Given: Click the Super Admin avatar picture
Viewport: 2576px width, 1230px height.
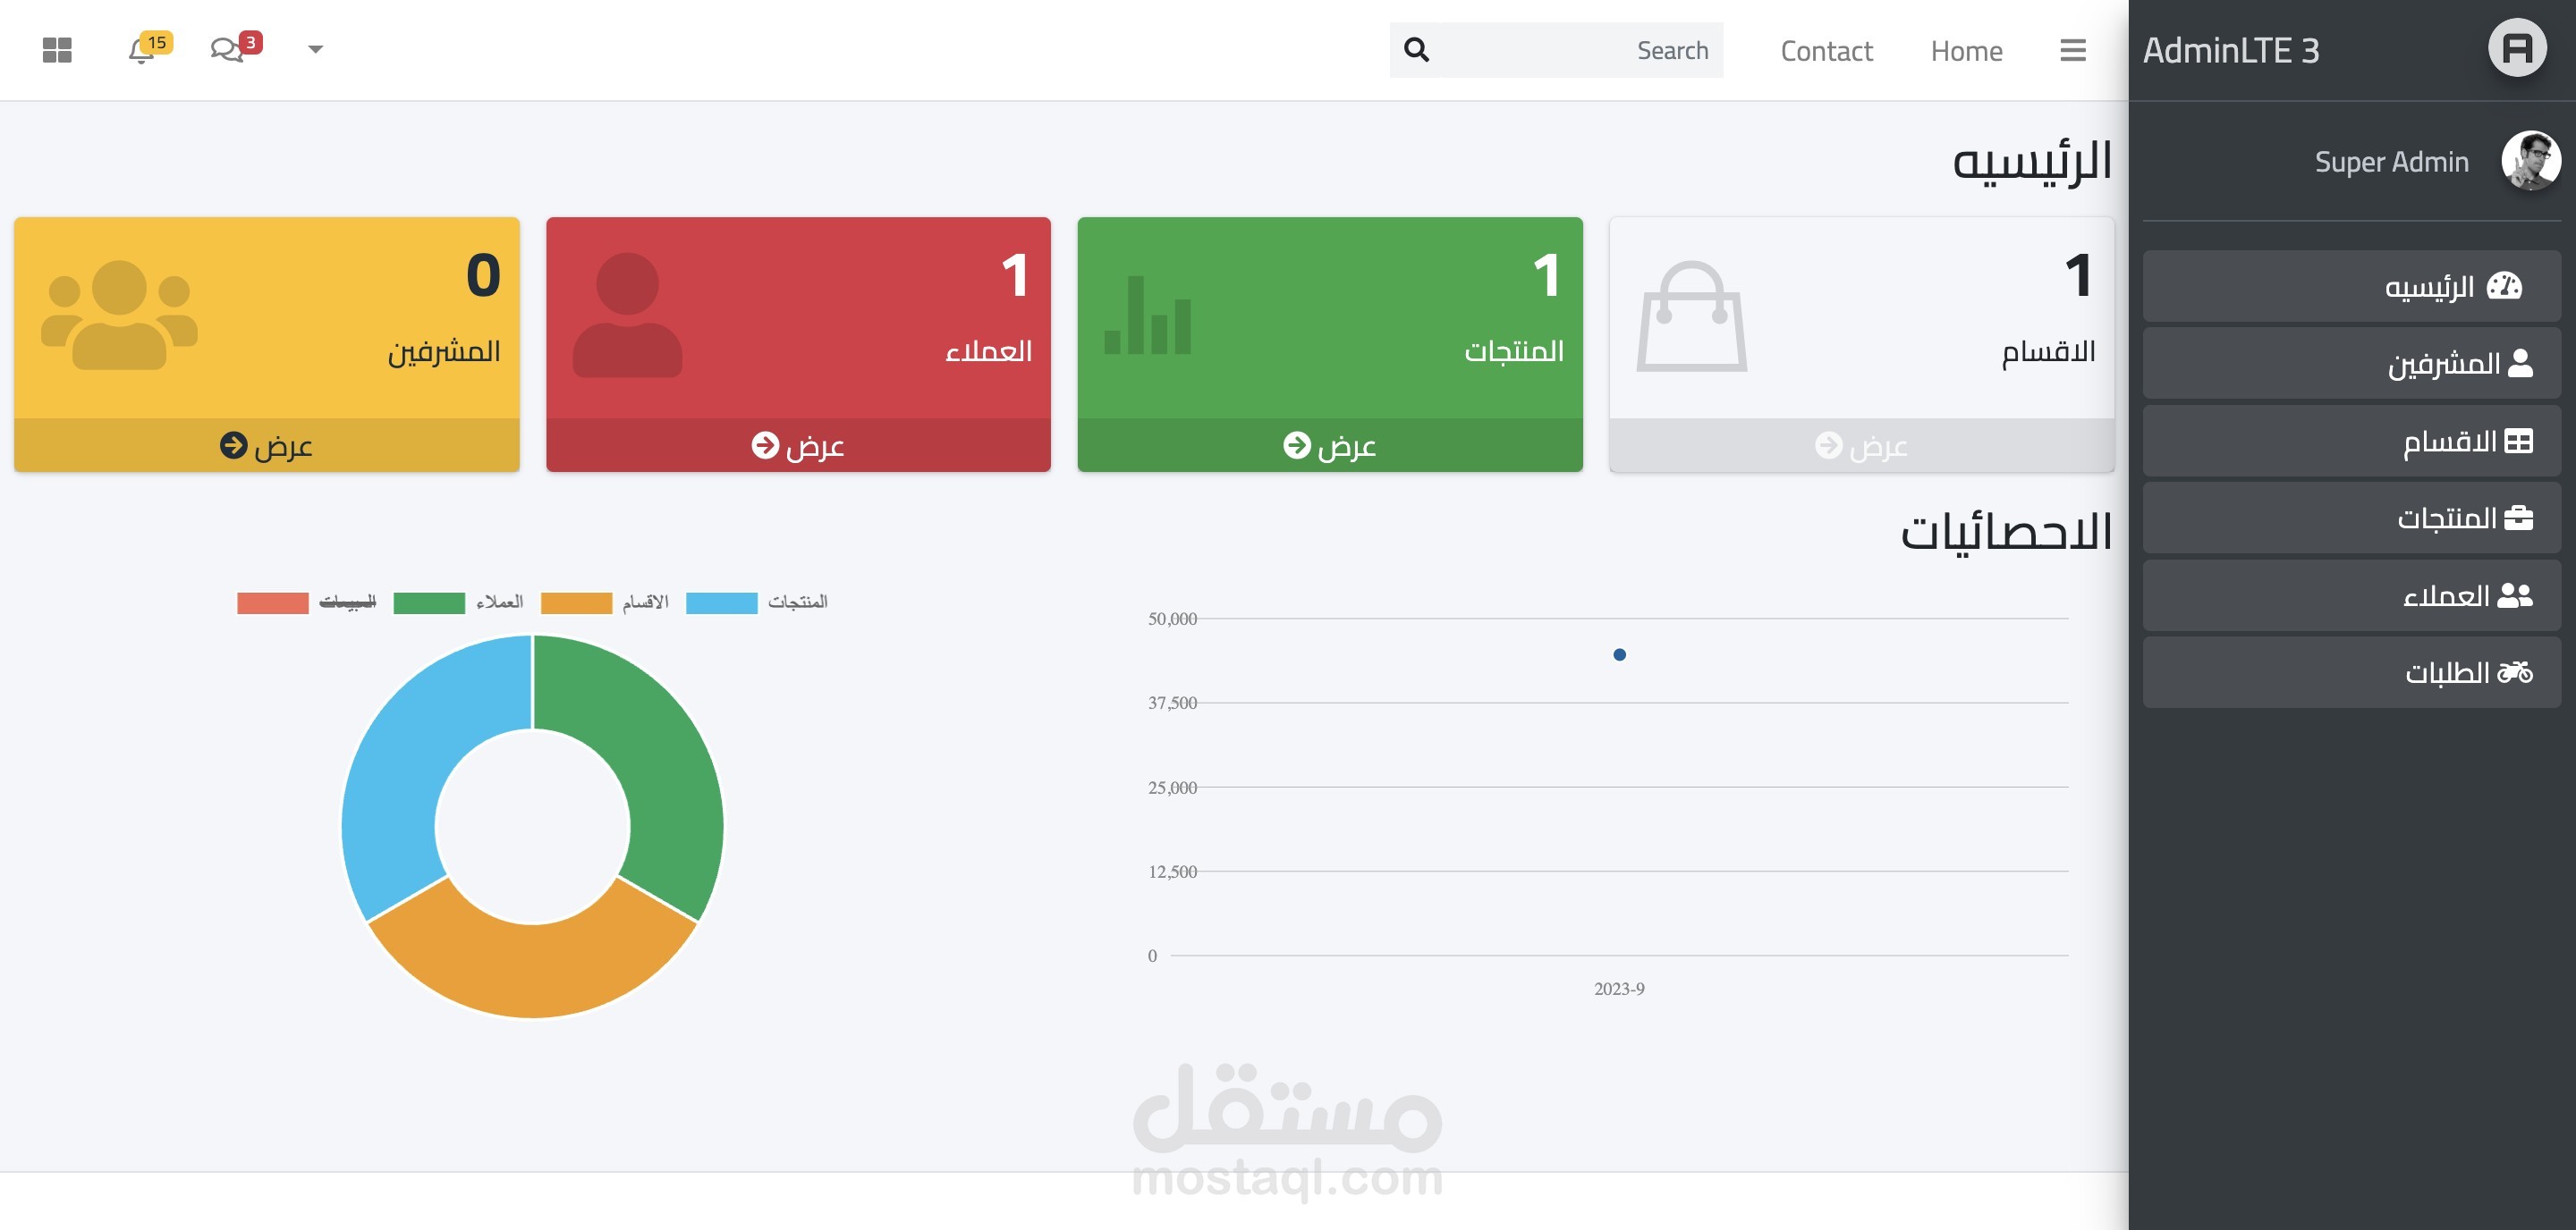Looking at the screenshot, I should click(x=2530, y=161).
